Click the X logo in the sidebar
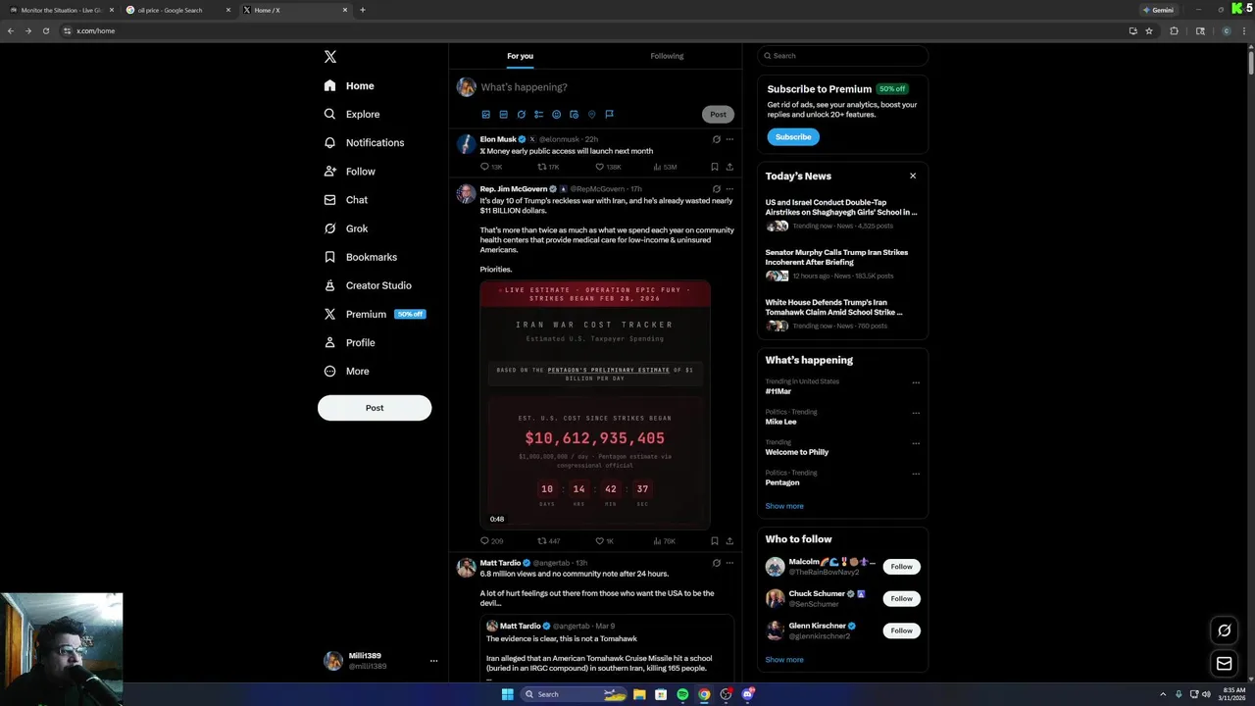The width and height of the screenshot is (1255, 706). 330,57
